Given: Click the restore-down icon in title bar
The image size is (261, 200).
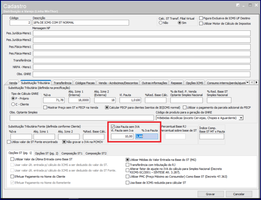Looking at the screenshot, I should (238, 5).
